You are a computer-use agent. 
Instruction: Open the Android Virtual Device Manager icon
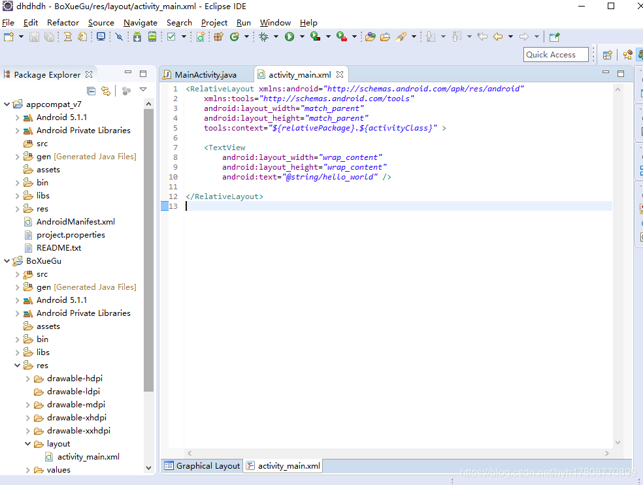click(x=152, y=37)
